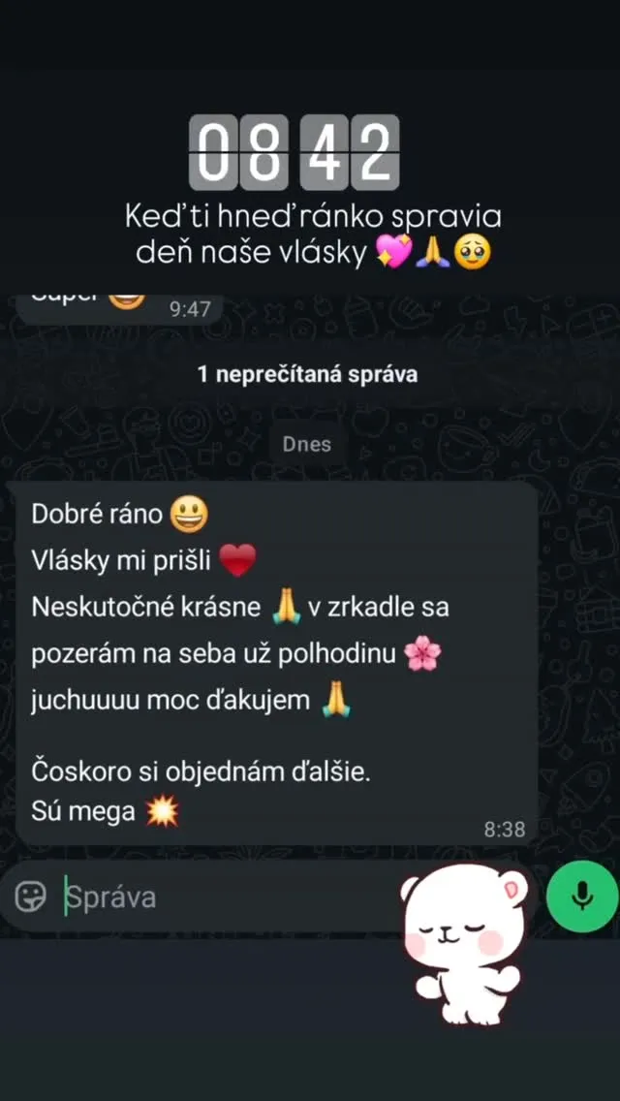Tap the praying hands after moc ďakujem

[335, 700]
